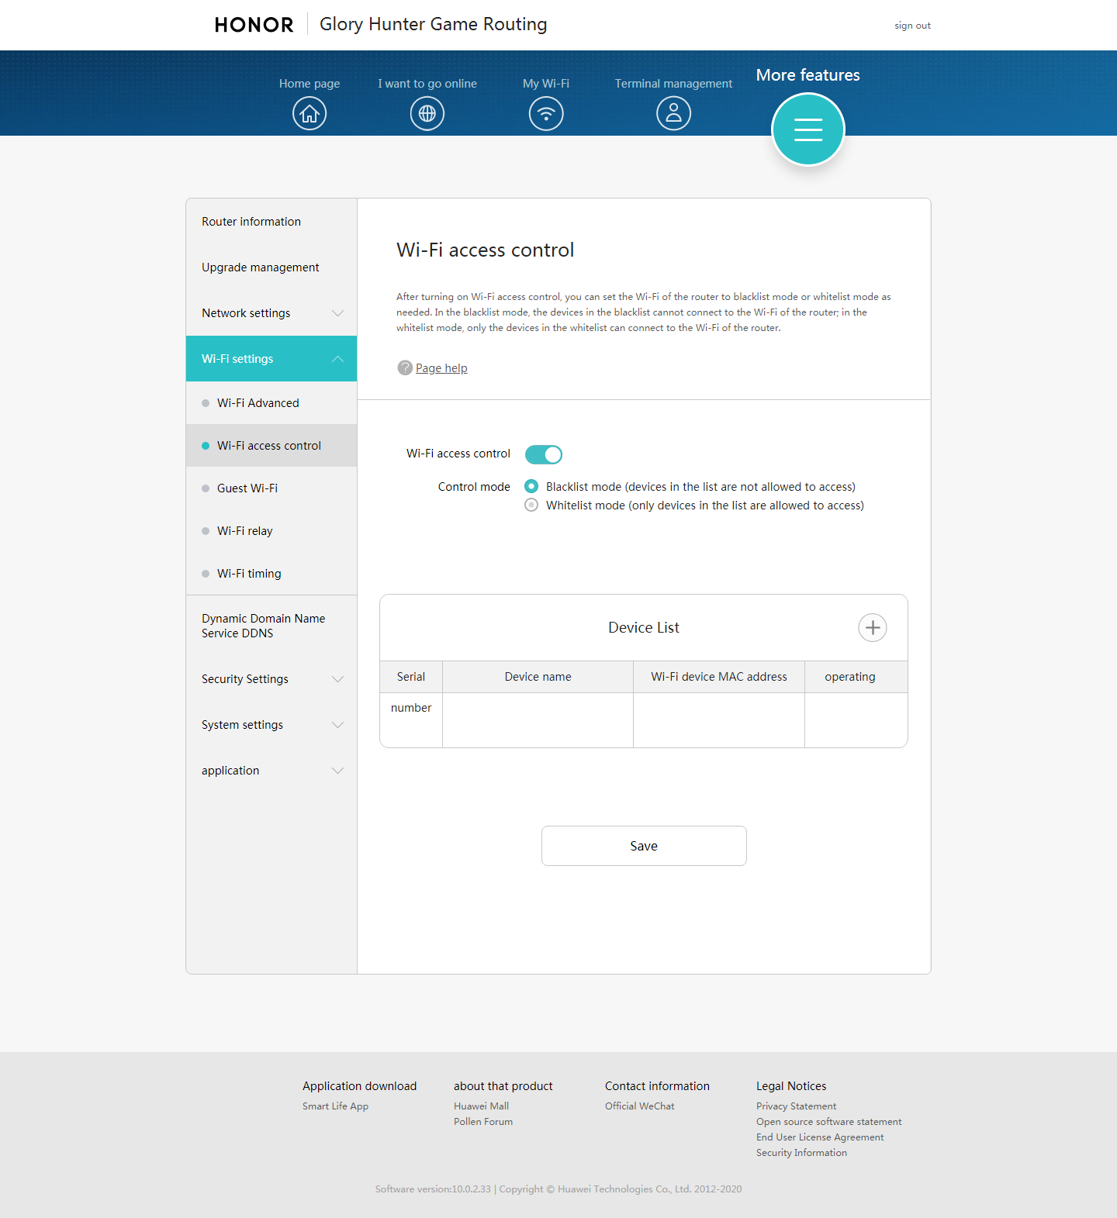Click the HONOR logo
Image resolution: width=1117 pixels, height=1218 pixels.
(254, 25)
